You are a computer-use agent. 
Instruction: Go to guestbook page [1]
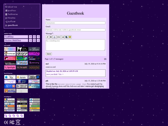(105, 59)
